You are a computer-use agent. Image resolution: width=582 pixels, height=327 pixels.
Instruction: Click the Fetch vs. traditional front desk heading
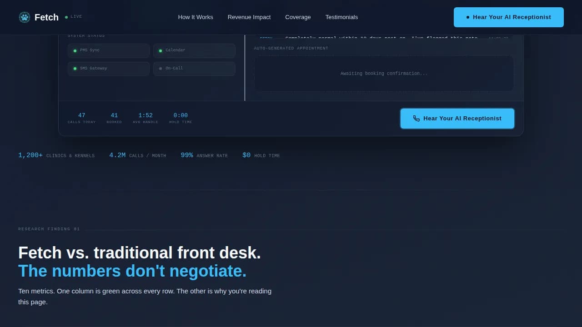140,253
